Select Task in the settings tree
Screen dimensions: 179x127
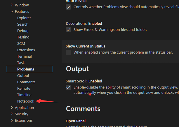point(21,63)
